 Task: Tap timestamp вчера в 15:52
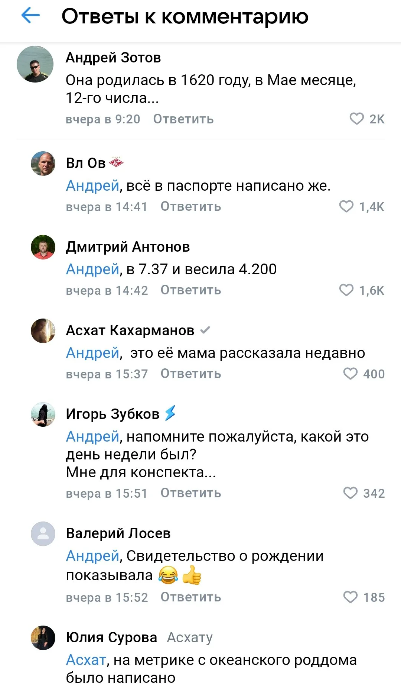point(107,597)
